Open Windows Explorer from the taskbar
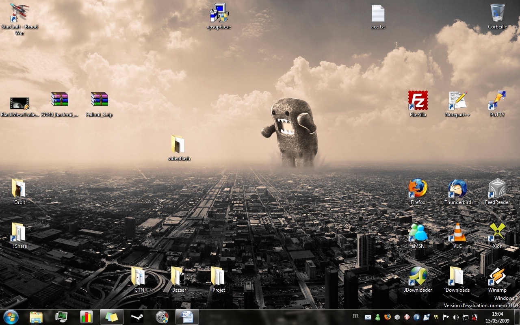The width and height of the screenshot is (520, 325). tap(36, 317)
